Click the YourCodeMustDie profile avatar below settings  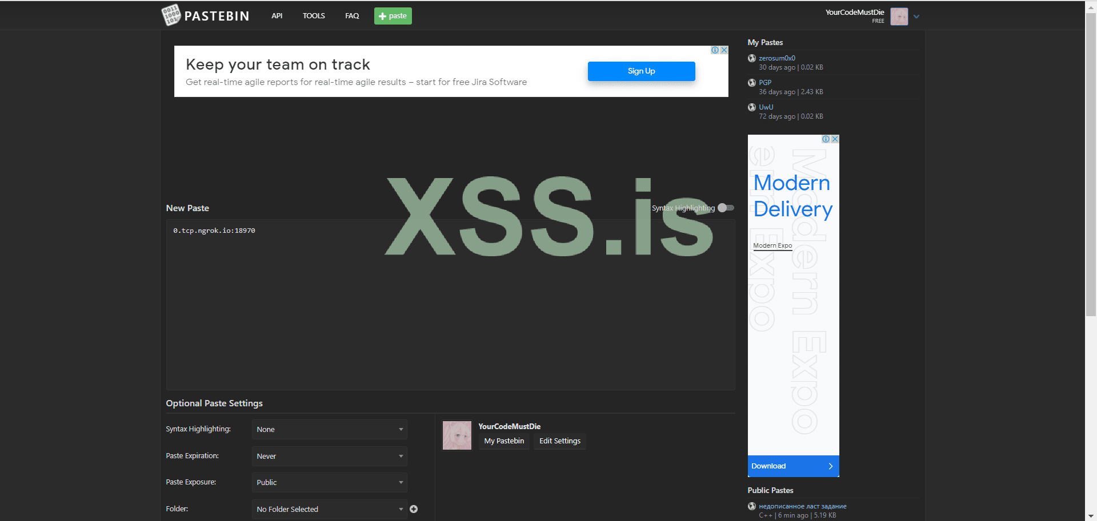457,435
